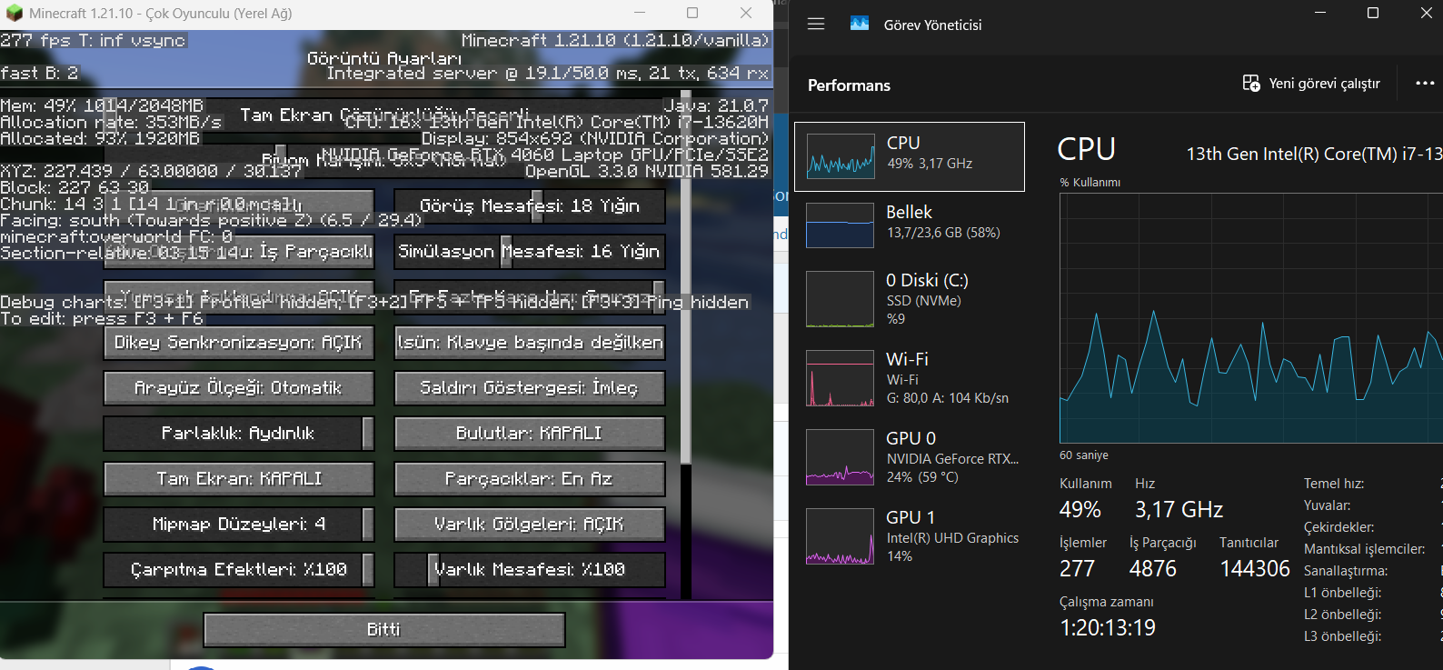Screen dimensions: 1443x670
Task: Click the OpenGL 3.3.0 NVIDIA debug line
Action: point(647,172)
